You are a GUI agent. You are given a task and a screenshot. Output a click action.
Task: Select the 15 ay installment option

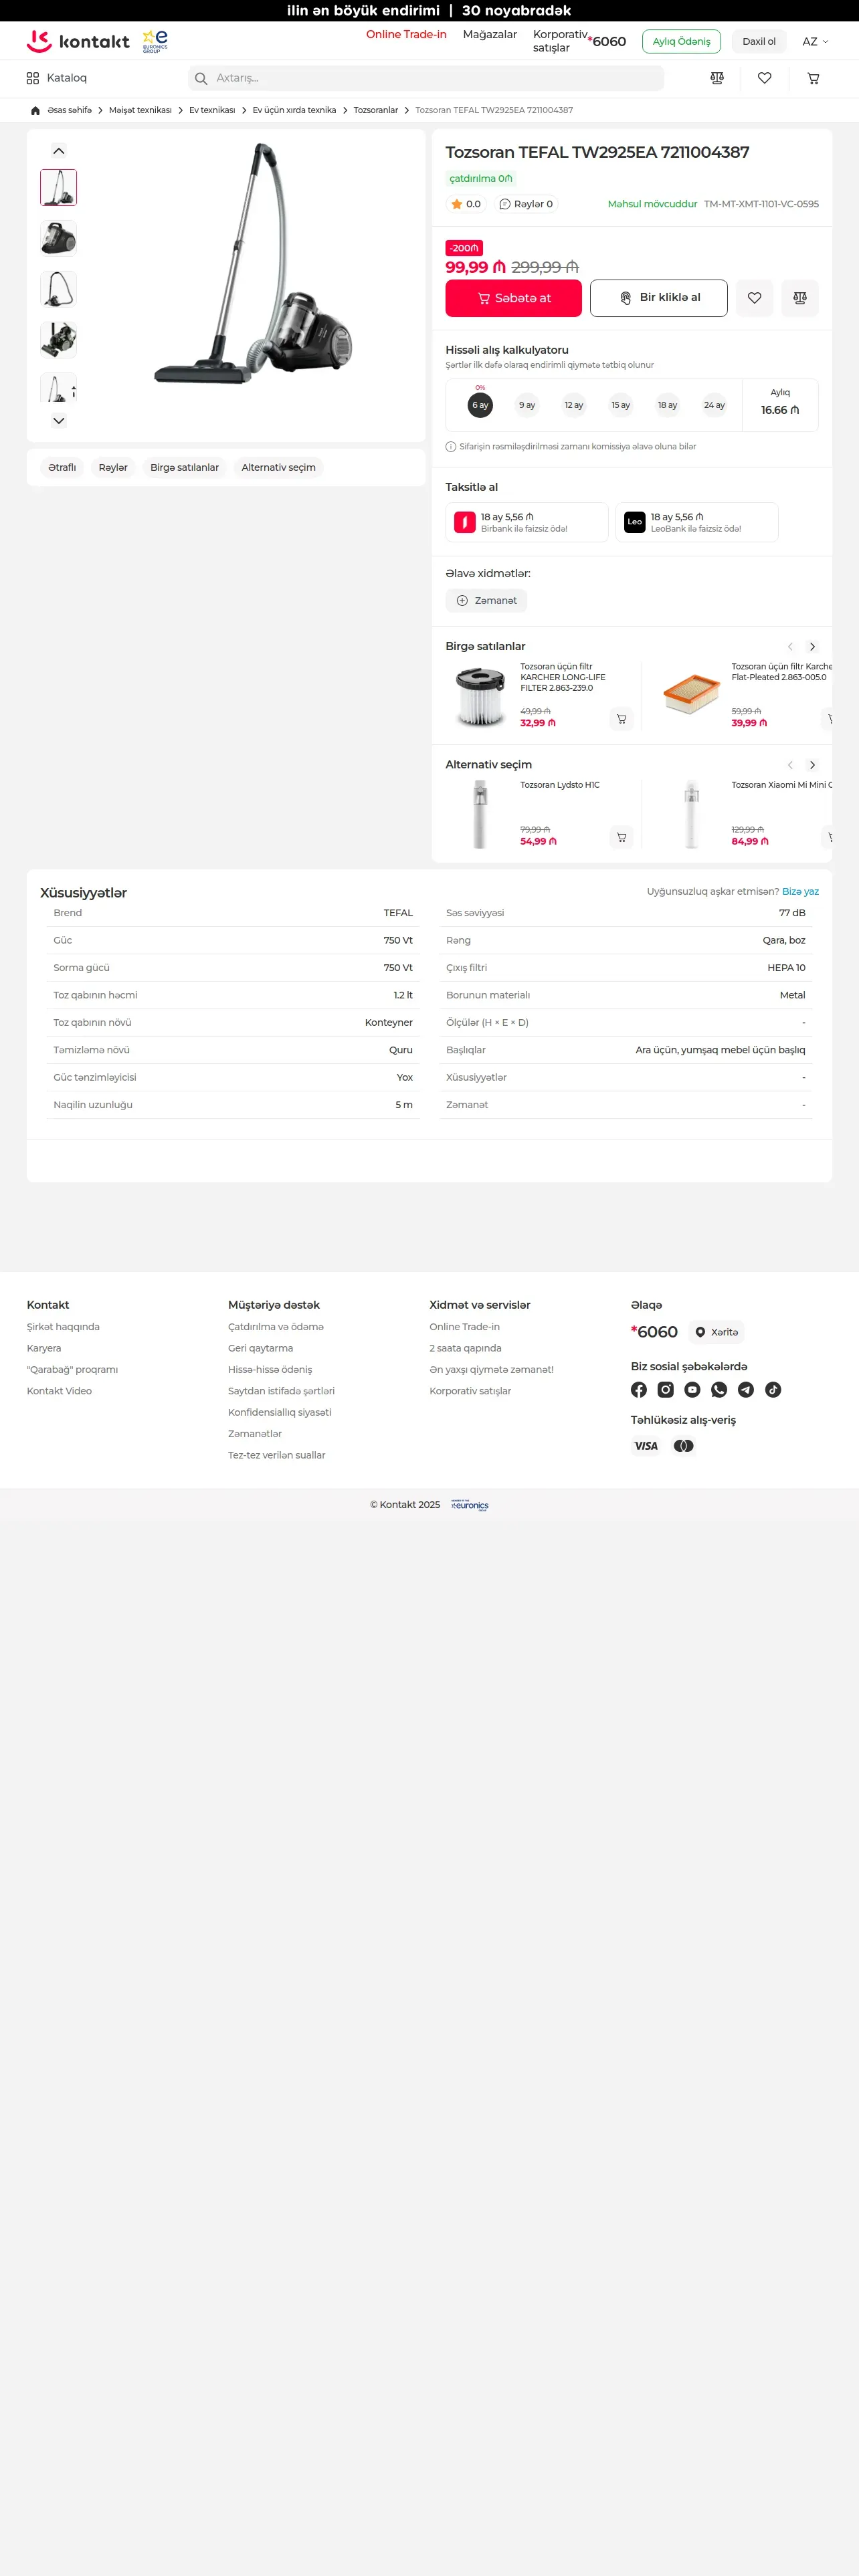coord(621,405)
